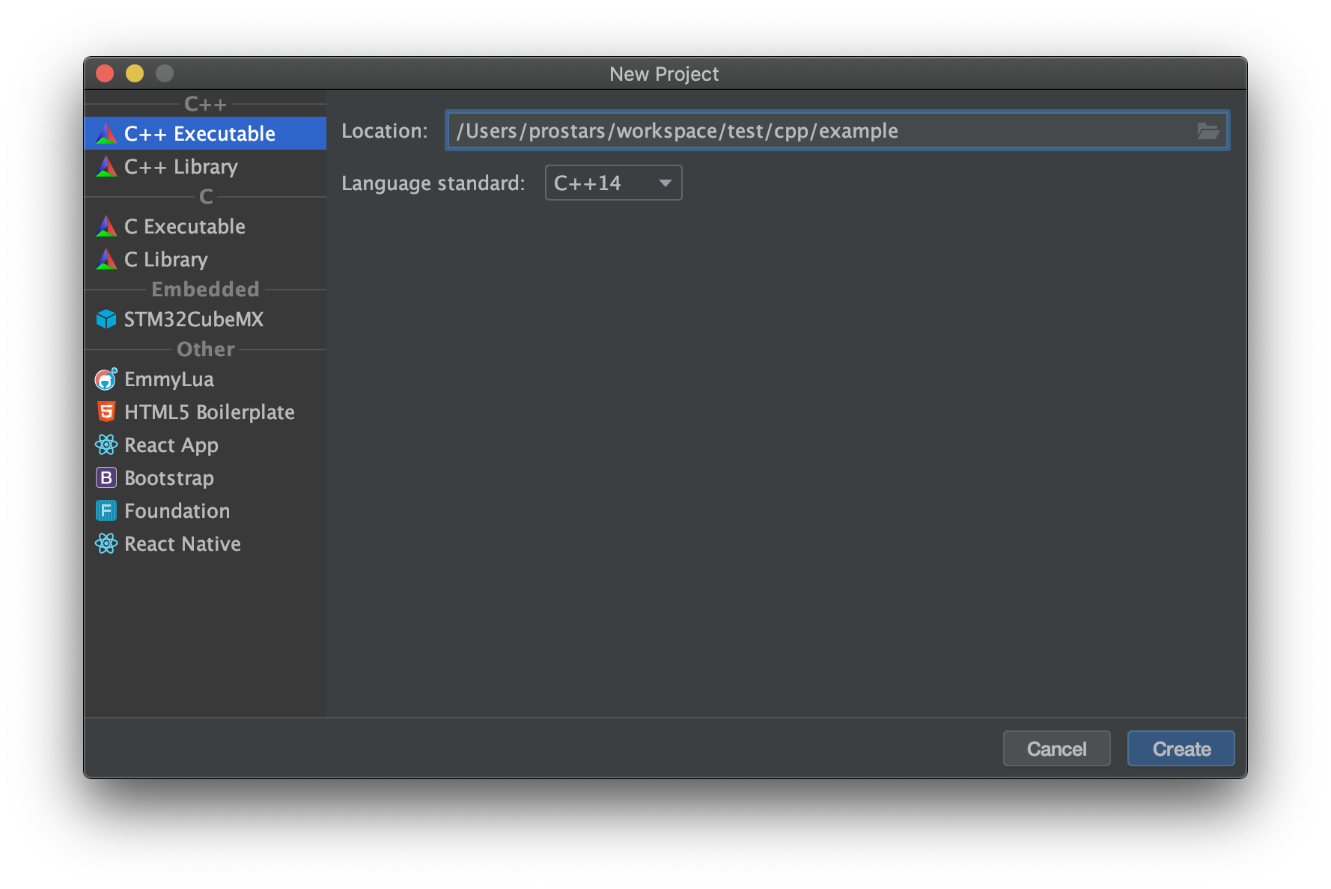Image resolution: width=1331 pixels, height=889 pixels.
Task: Select C++ Executable project type
Action: click(205, 134)
